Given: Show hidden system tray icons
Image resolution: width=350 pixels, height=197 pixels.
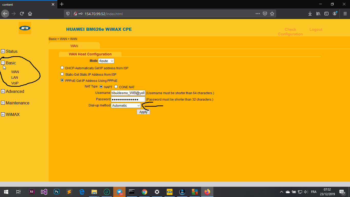Looking at the screenshot, I should coord(282,192).
